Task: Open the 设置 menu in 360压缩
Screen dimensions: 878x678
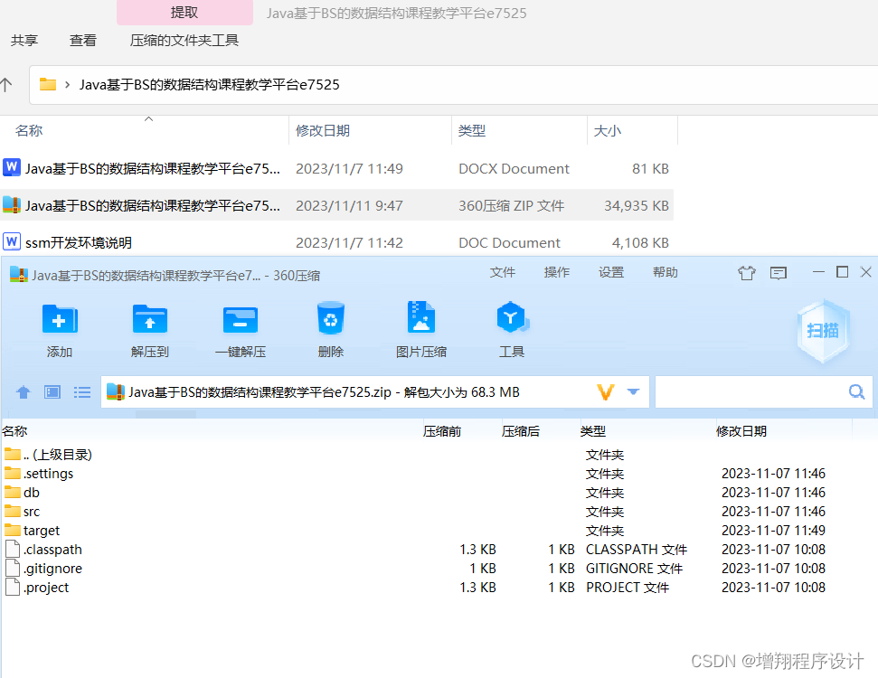Action: (x=611, y=271)
